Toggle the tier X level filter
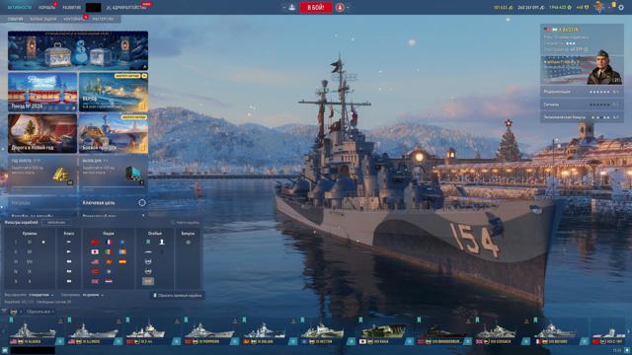Viewport: 632px width, 355px height. click(30, 281)
